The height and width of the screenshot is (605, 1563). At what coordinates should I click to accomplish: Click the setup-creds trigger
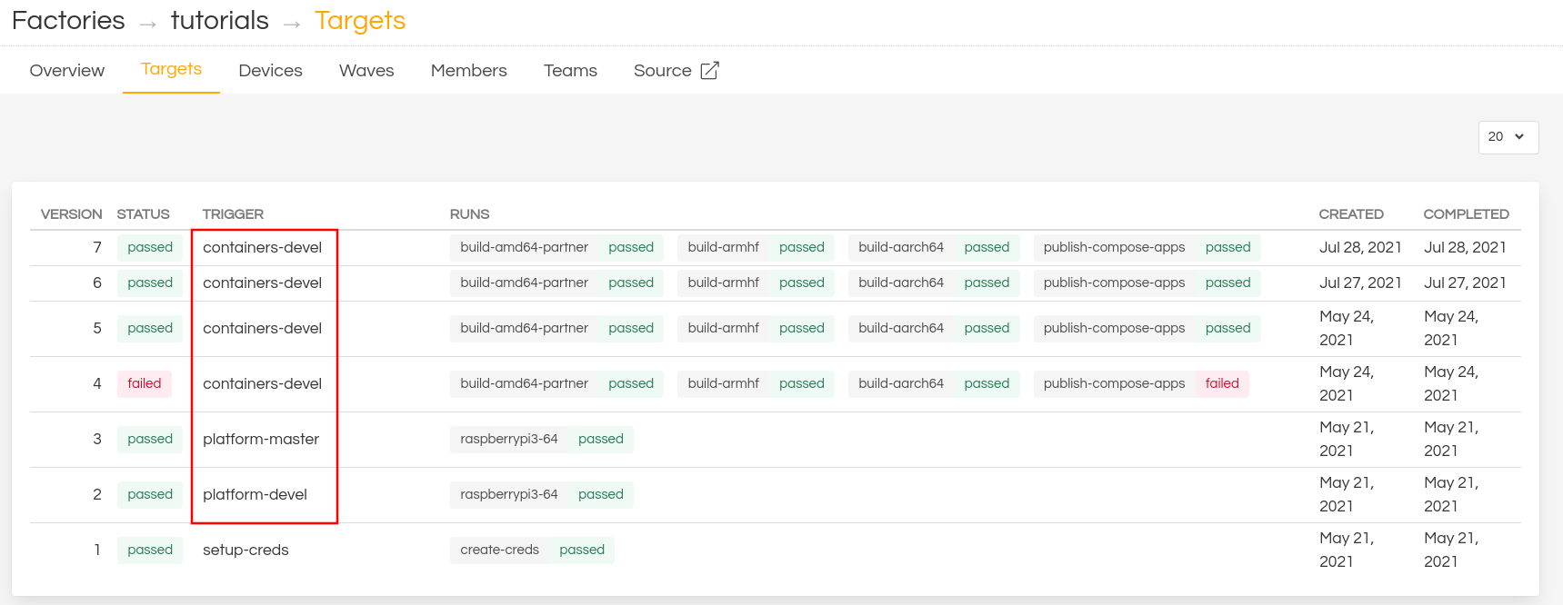click(x=245, y=550)
